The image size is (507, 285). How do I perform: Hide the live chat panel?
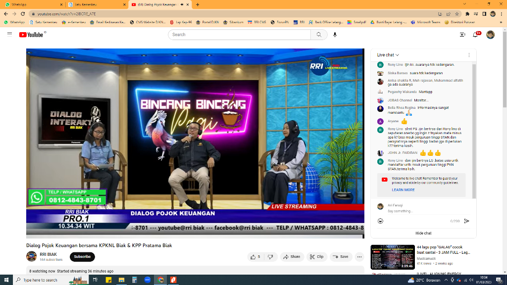click(423, 233)
